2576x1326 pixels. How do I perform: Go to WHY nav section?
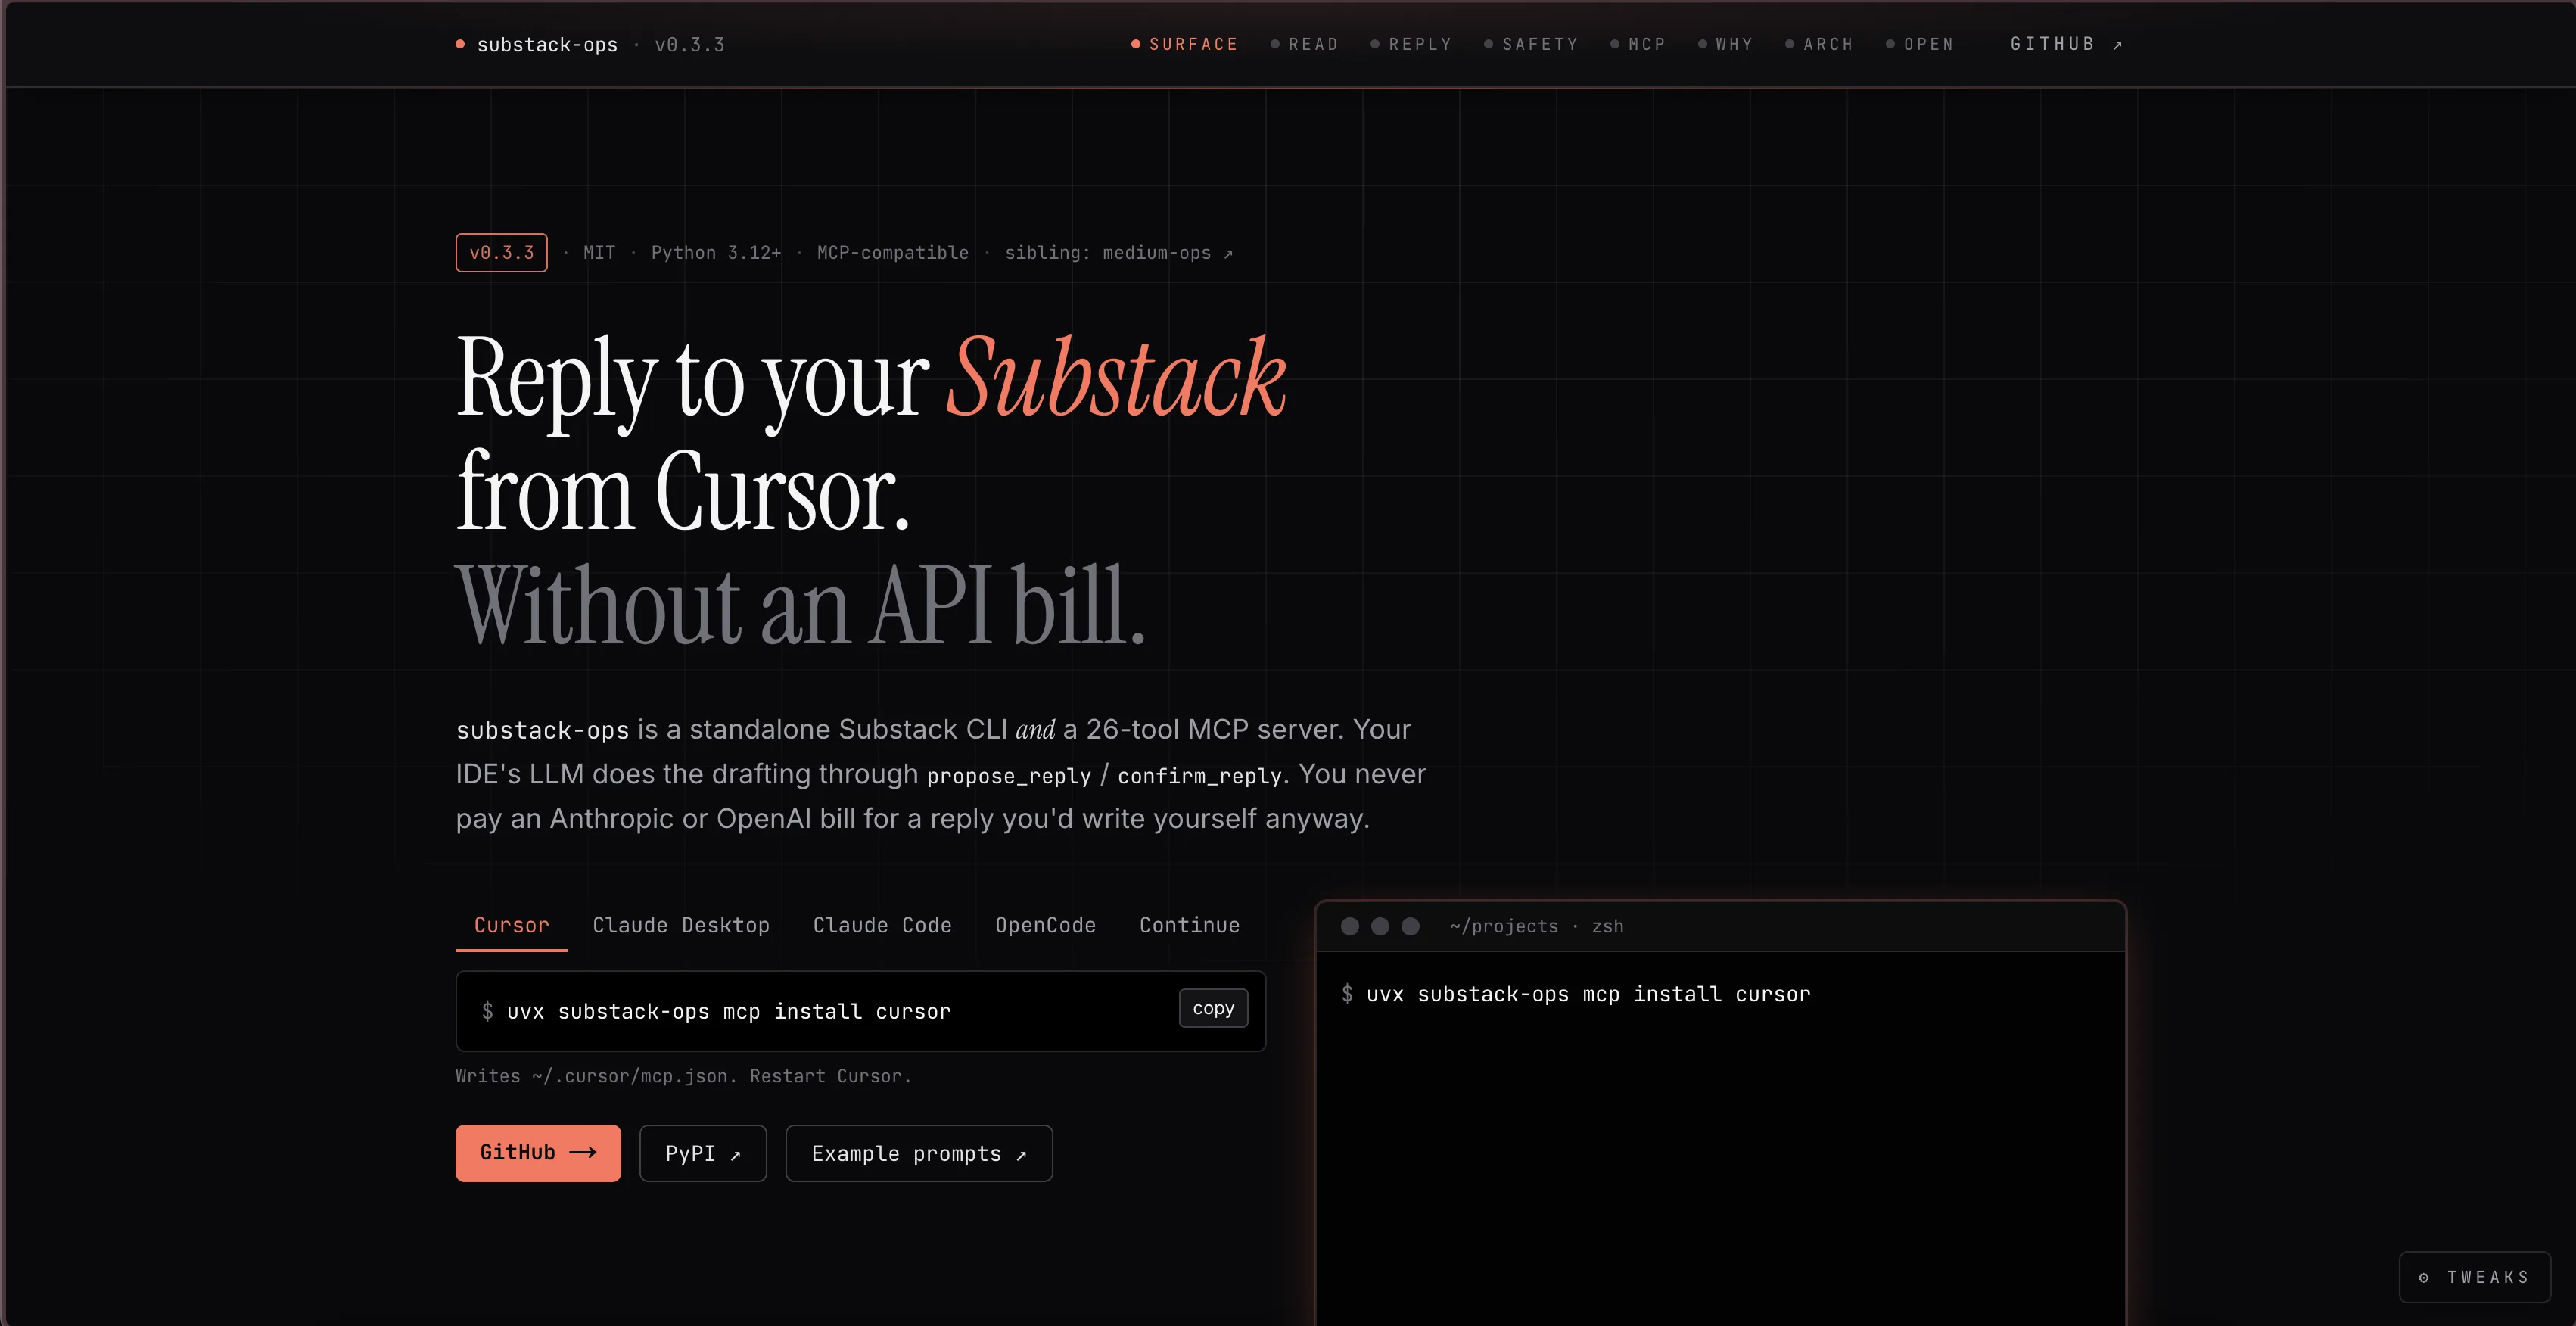(1725, 44)
